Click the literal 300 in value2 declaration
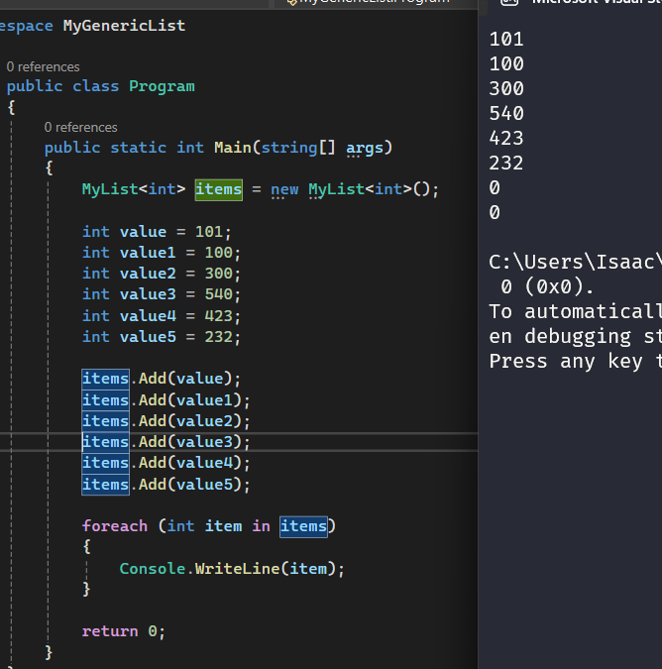The height and width of the screenshot is (669, 662). (x=218, y=274)
